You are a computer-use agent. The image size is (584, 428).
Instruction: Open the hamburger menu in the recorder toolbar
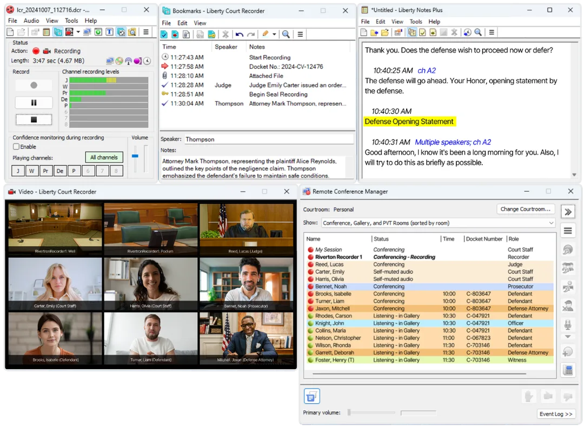coord(146,32)
